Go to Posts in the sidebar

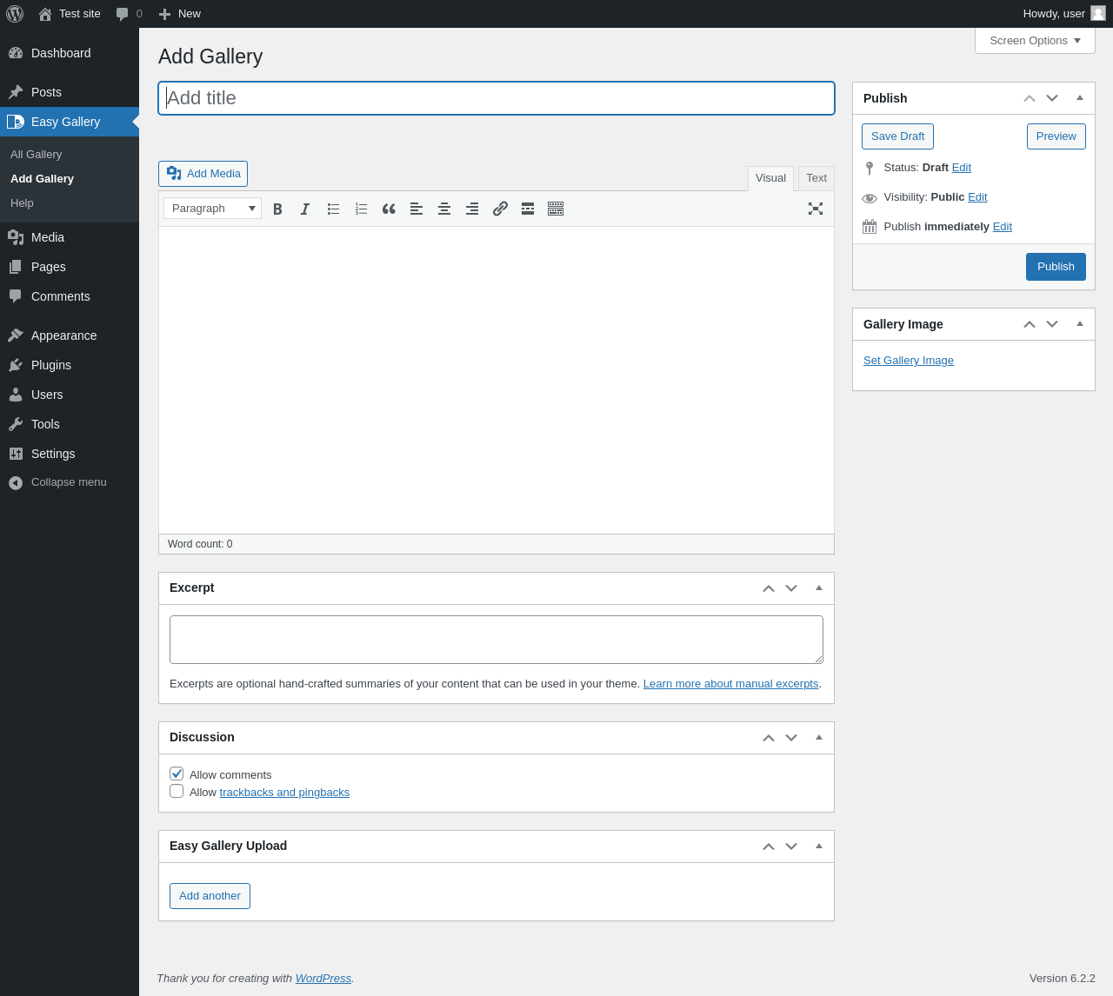70,92
